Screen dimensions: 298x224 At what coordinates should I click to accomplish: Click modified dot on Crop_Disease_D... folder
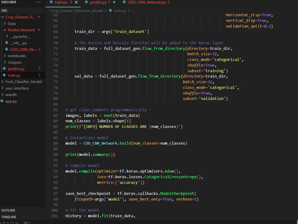[x=39, y=17]
